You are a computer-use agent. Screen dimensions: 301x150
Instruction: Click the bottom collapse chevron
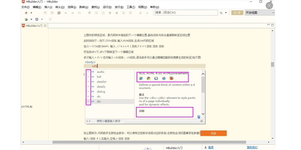(147, 148)
